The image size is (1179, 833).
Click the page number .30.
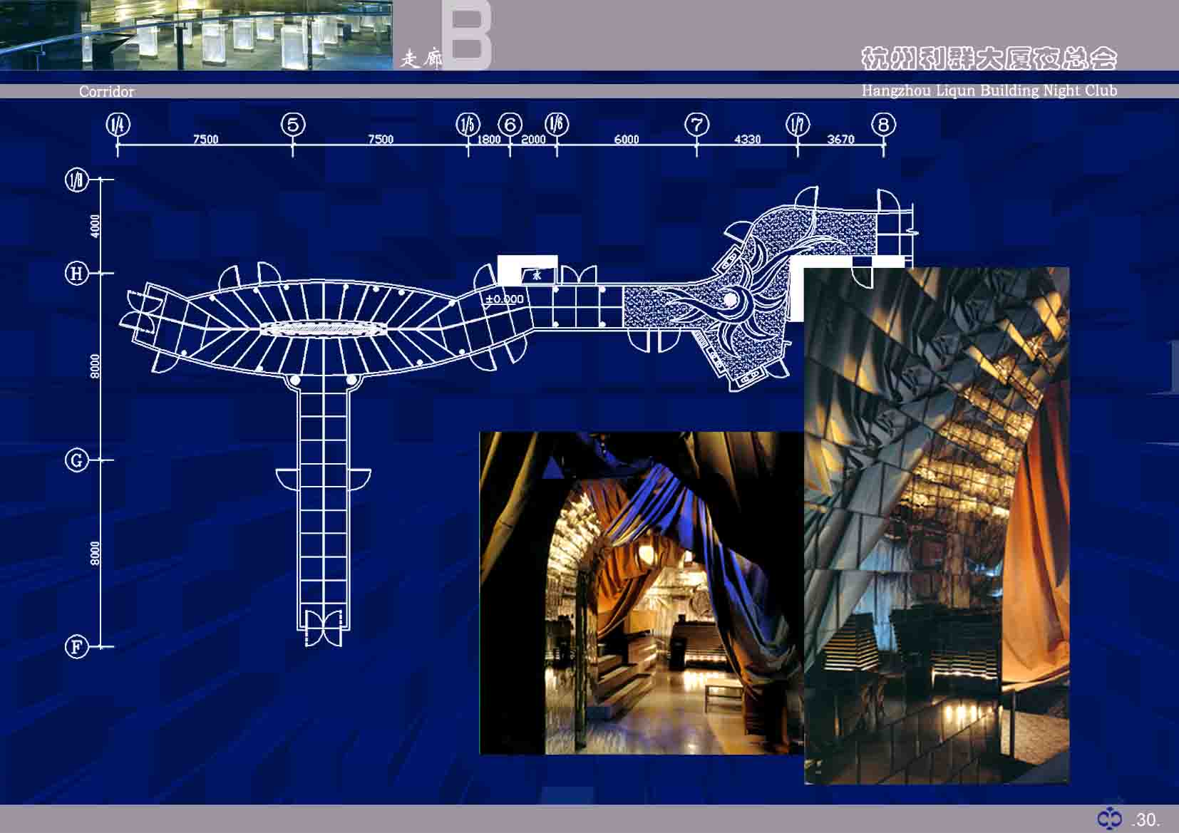tap(1146, 820)
